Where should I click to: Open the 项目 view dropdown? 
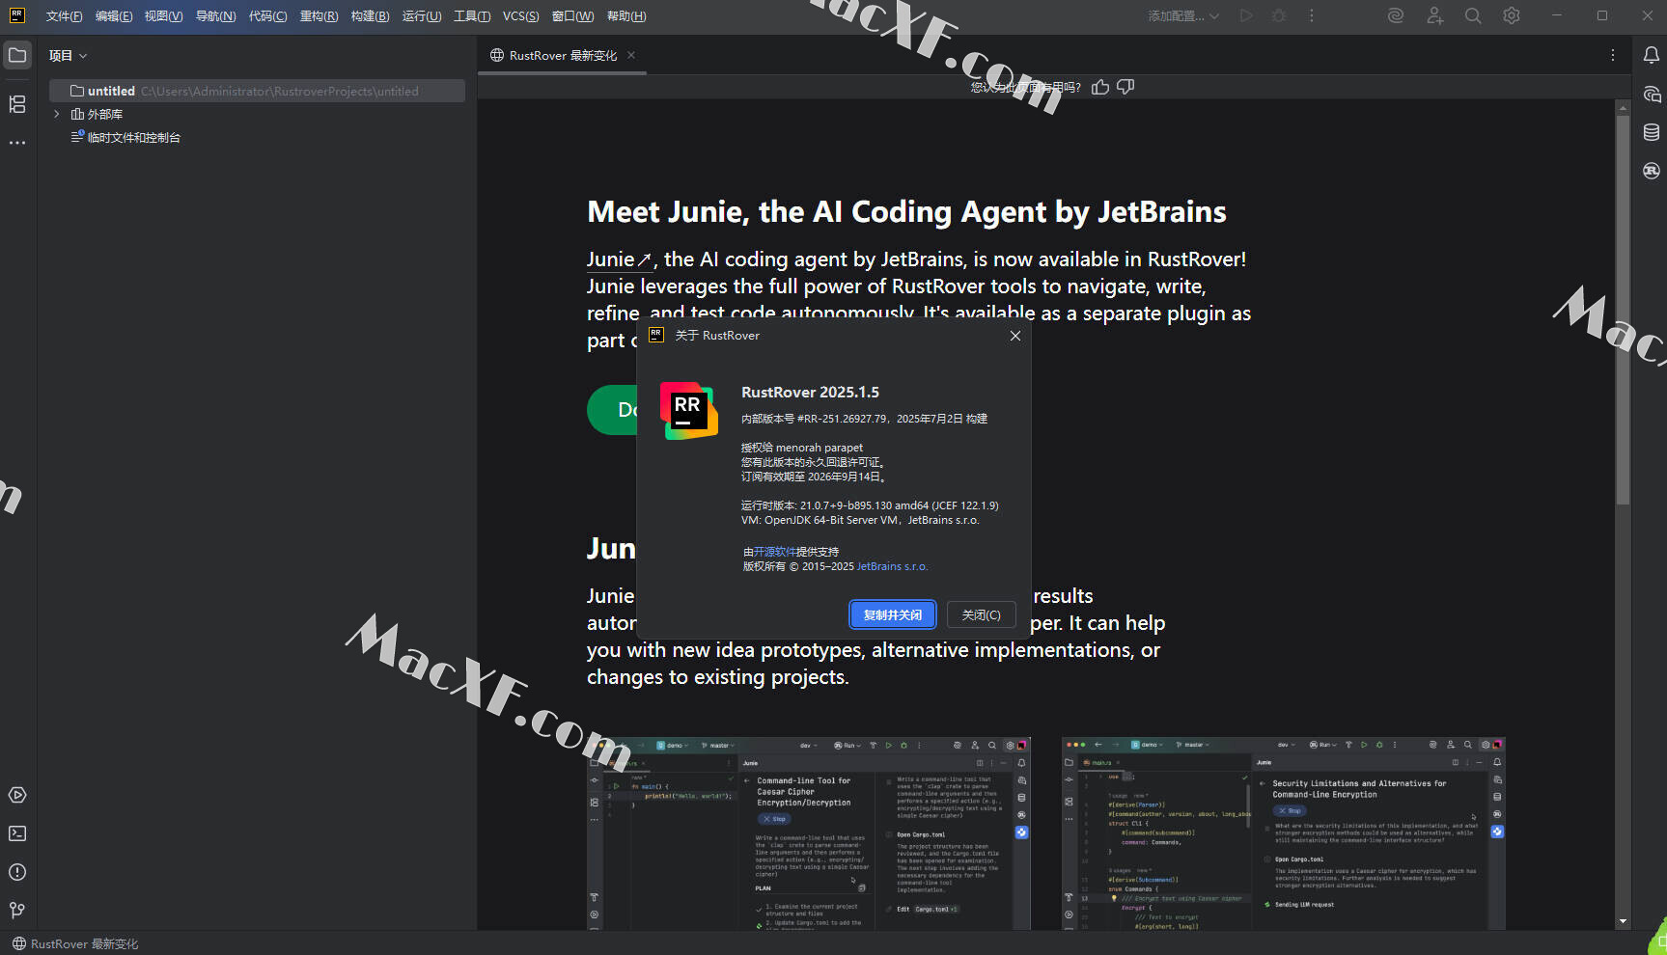(x=68, y=56)
